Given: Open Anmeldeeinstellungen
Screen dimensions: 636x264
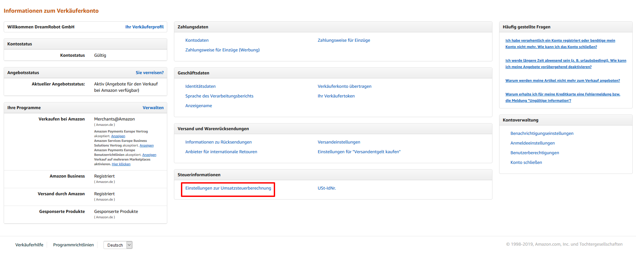Looking at the screenshot, I should 533,143.
